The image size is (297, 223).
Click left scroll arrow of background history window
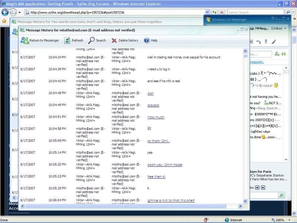(14, 198)
